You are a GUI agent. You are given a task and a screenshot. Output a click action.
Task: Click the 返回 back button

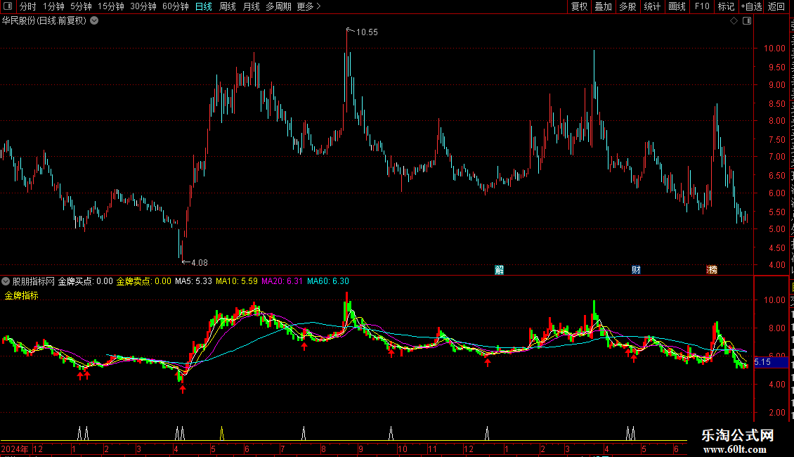[776, 6]
